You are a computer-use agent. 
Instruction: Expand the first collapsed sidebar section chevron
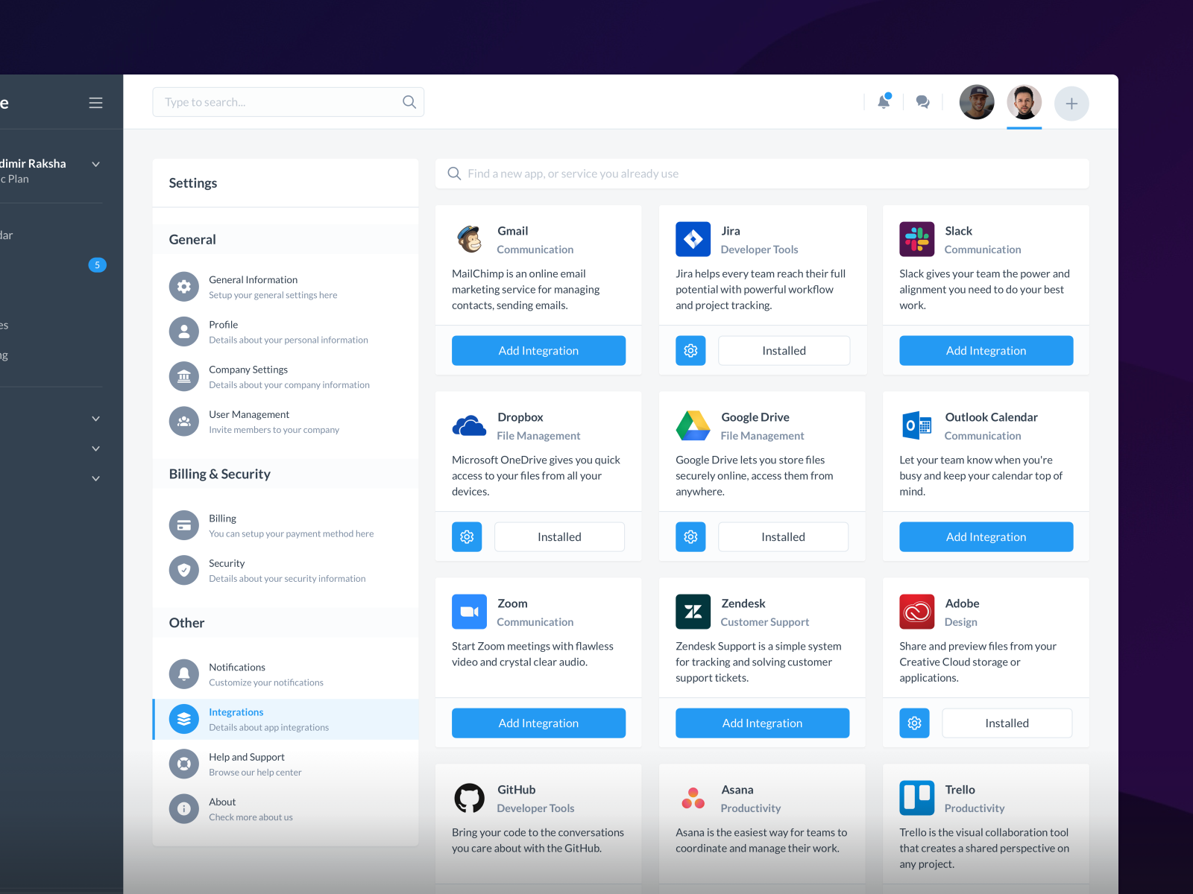coord(95,419)
